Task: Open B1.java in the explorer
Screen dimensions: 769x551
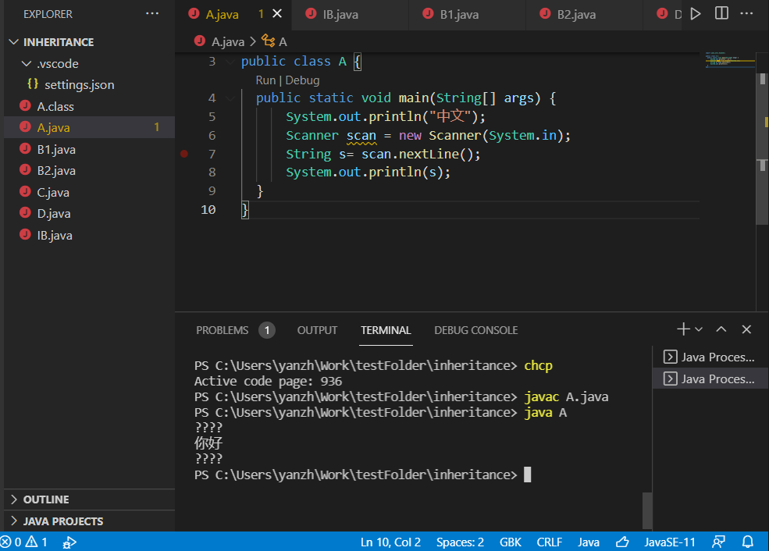Action: [x=89, y=150]
